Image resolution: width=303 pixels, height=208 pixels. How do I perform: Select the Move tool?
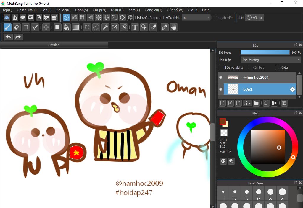coord(46,27)
